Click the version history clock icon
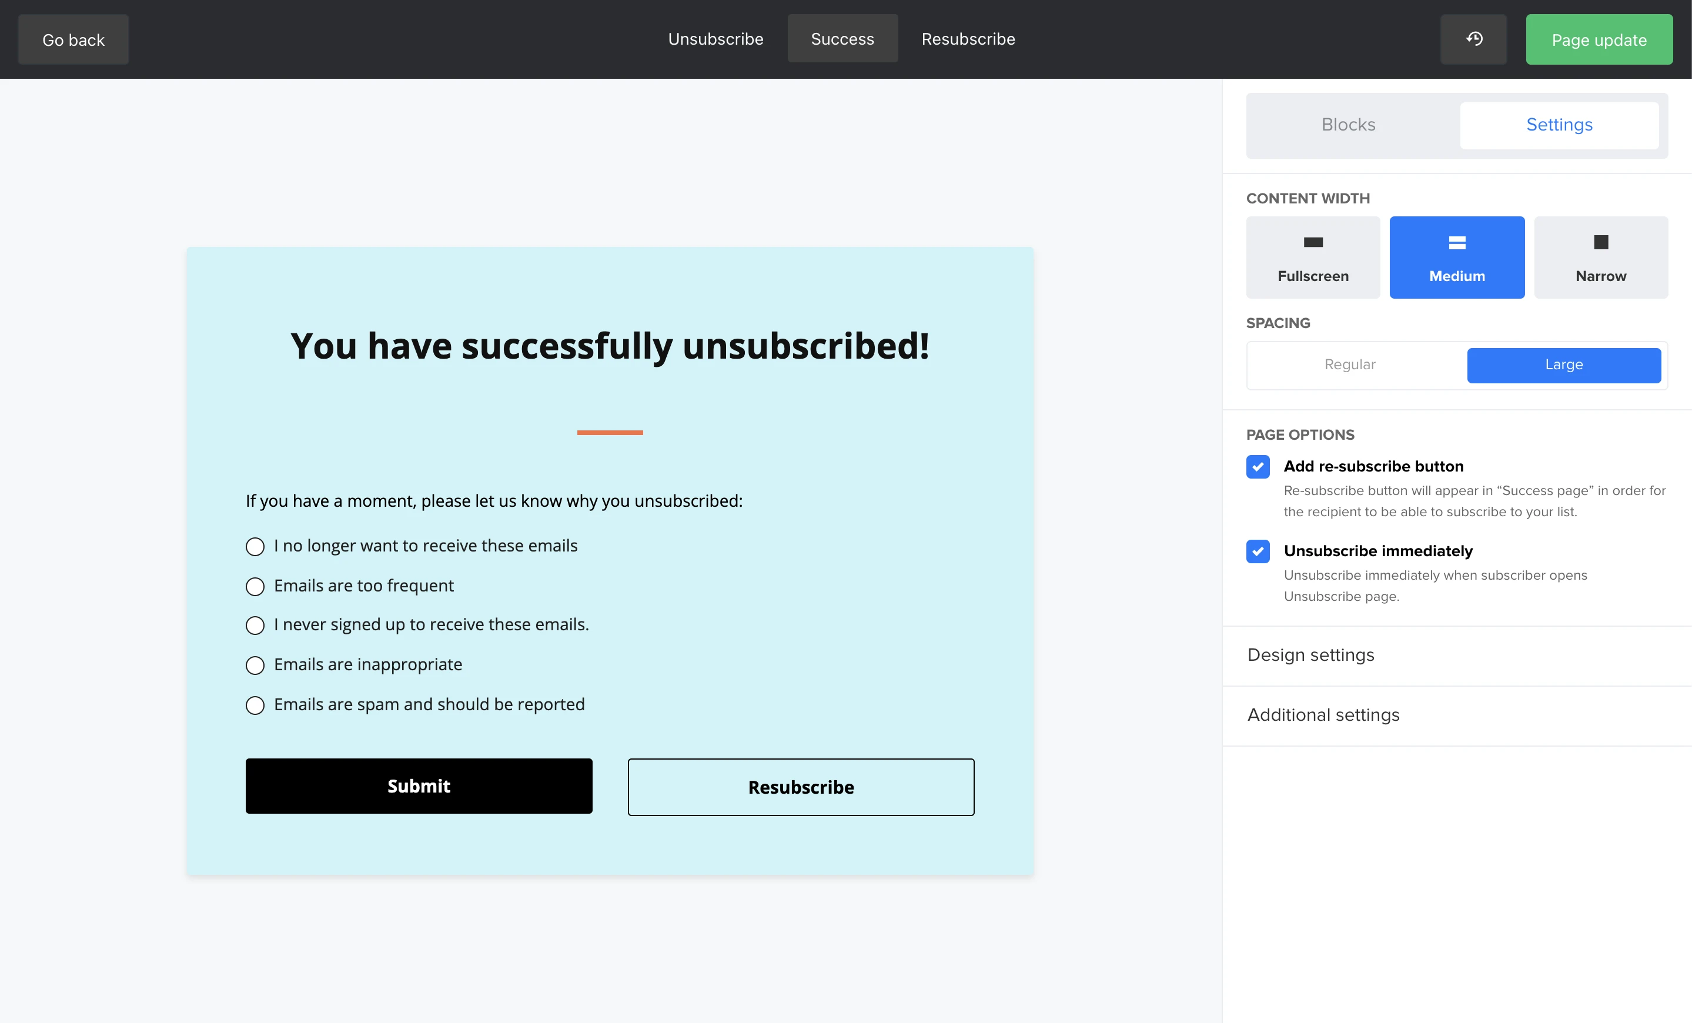This screenshot has width=1692, height=1023. 1474,39
